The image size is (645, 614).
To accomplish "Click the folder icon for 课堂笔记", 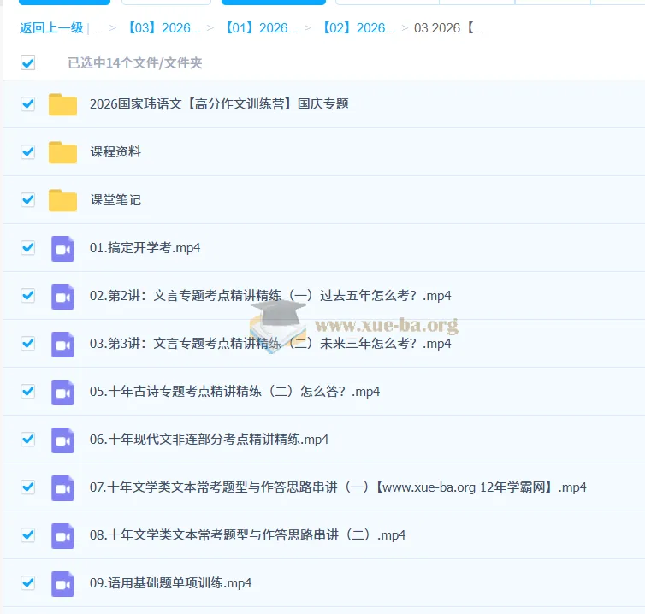I will point(62,200).
